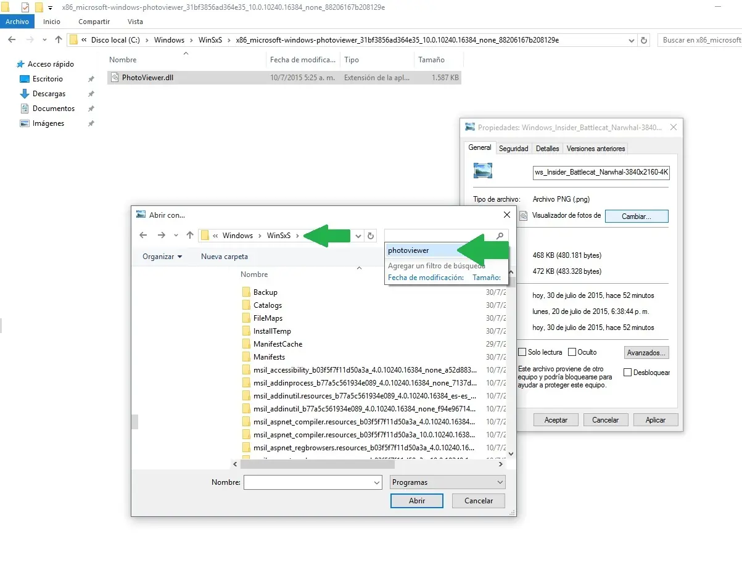
Task: Click Aplicar in Propiedades dialog
Action: click(x=656, y=420)
